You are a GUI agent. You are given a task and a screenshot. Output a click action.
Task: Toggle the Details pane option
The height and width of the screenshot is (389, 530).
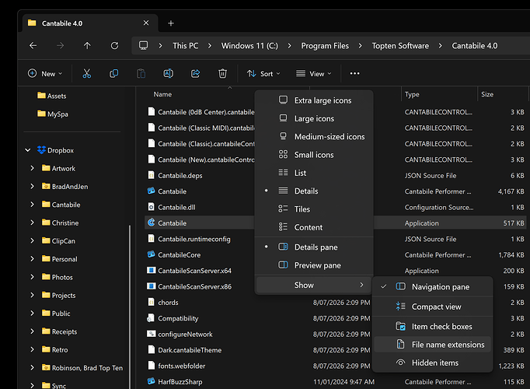(314, 247)
